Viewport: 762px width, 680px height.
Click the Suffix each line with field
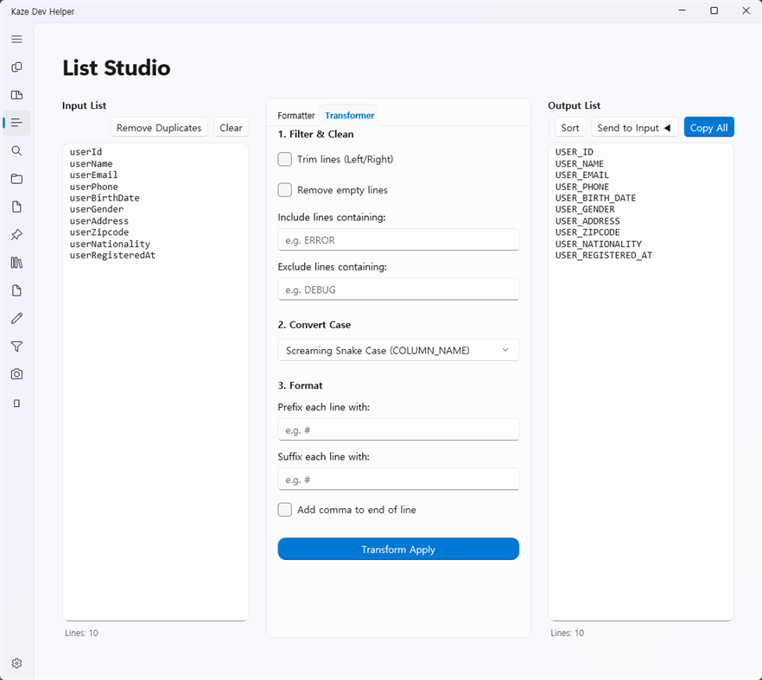398,480
